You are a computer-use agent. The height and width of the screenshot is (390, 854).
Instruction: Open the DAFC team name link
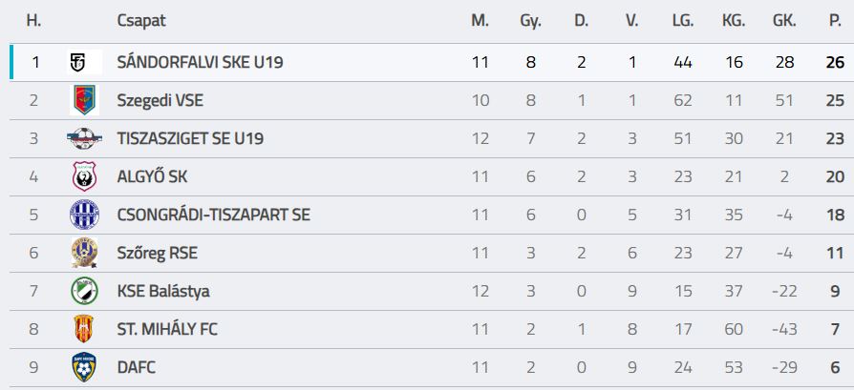(137, 367)
